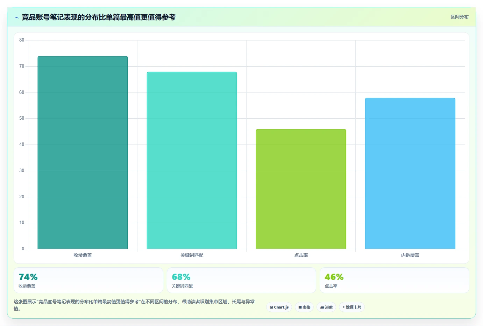The image size is (483, 326).
Task: Click the 表格 tag chip
Action: point(304,307)
